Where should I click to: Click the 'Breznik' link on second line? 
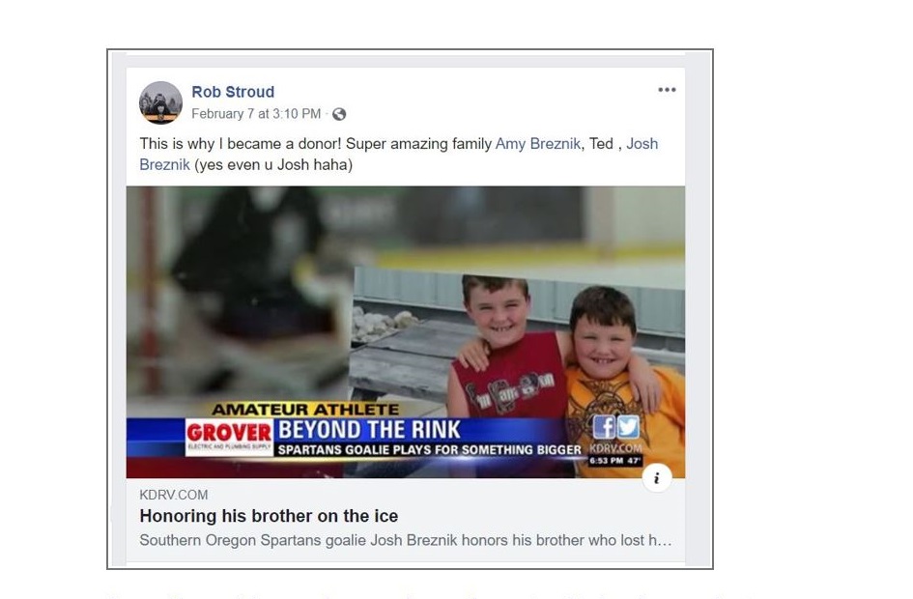pyautogui.click(x=165, y=165)
